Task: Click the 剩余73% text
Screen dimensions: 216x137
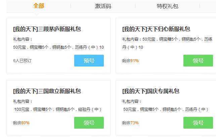Action: coord(130,123)
